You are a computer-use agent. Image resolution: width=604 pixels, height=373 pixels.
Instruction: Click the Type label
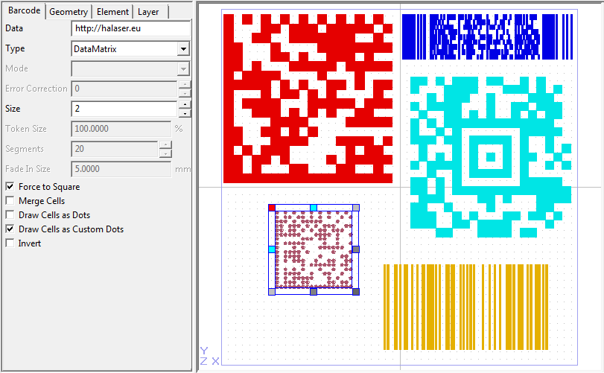tap(15, 48)
